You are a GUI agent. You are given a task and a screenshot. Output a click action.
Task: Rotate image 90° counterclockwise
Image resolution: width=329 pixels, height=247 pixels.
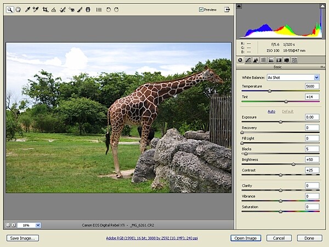(x=108, y=9)
